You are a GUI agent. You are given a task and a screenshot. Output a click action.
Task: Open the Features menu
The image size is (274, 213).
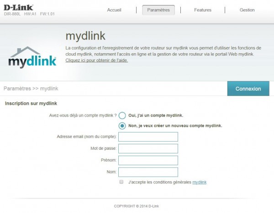pos(203,10)
